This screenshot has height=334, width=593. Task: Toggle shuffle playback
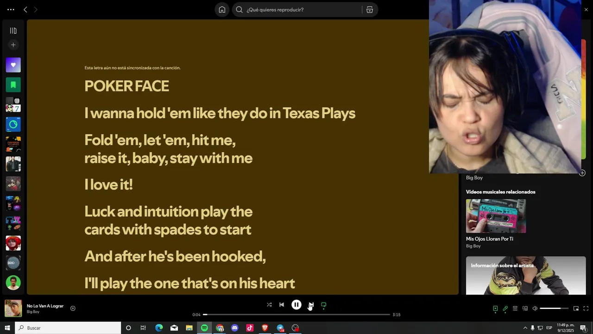pos(269,305)
